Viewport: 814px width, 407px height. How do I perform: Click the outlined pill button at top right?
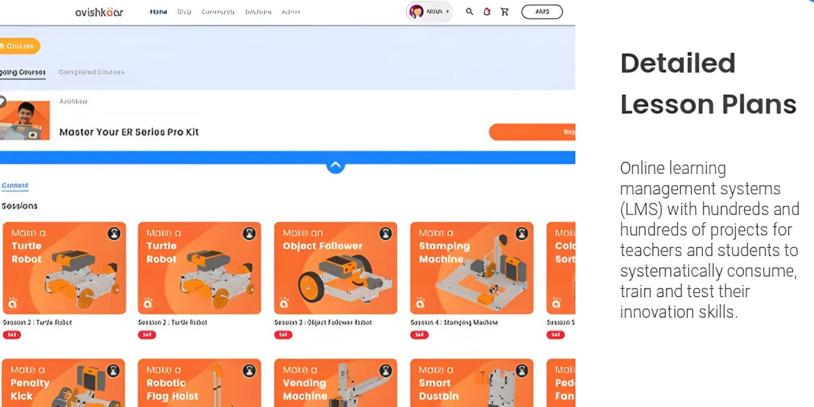tap(542, 12)
